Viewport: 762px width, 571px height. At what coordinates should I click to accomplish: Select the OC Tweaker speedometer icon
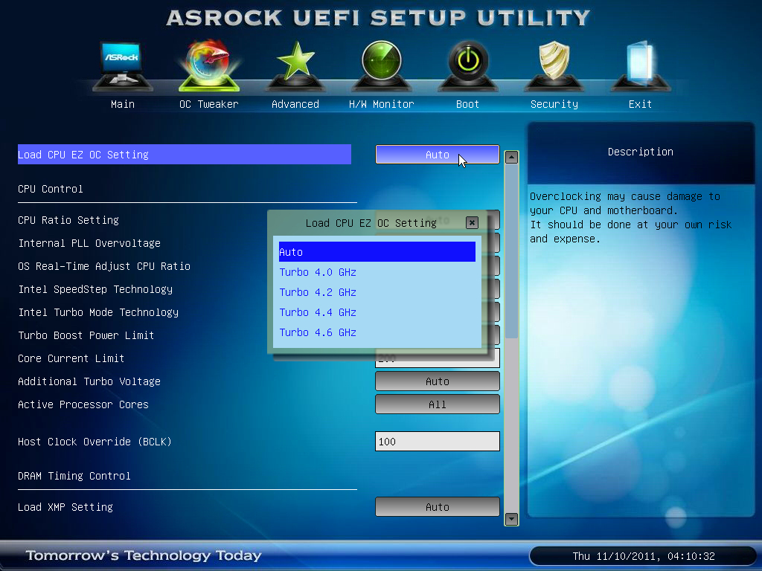click(x=209, y=66)
